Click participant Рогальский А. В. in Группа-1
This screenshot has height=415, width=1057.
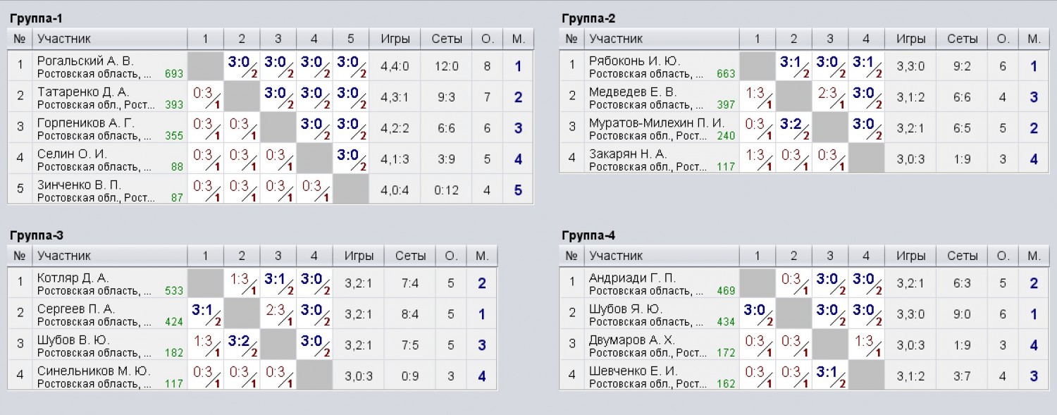tap(85, 61)
